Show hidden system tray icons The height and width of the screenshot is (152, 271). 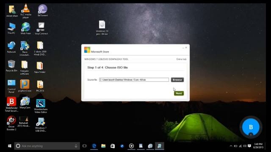231,146
